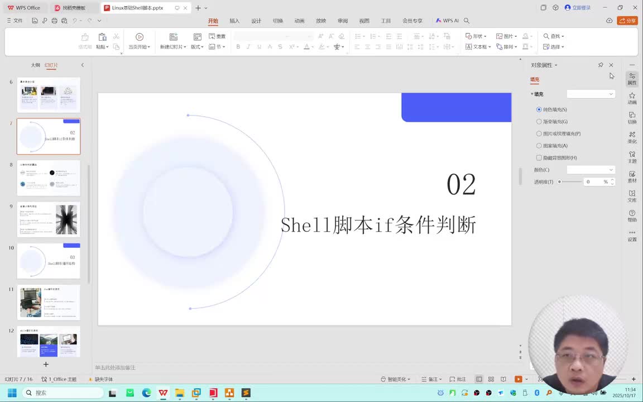The height and width of the screenshot is (402, 643).
Task: Start slideshow with the 当页开始 play icon
Action: point(140,37)
